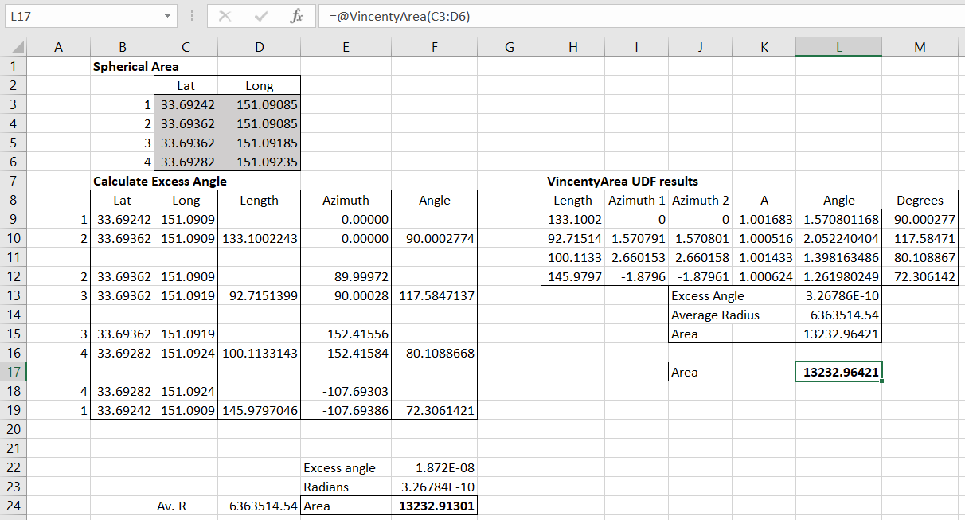
Task: Click the Enter checkmark icon in formula bar
Action: (x=260, y=16)
